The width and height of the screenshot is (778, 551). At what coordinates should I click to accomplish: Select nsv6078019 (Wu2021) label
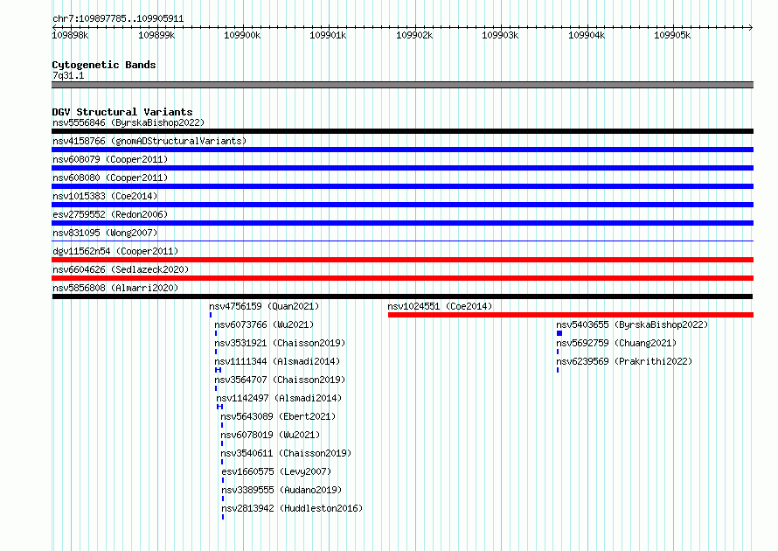(270, 435)
